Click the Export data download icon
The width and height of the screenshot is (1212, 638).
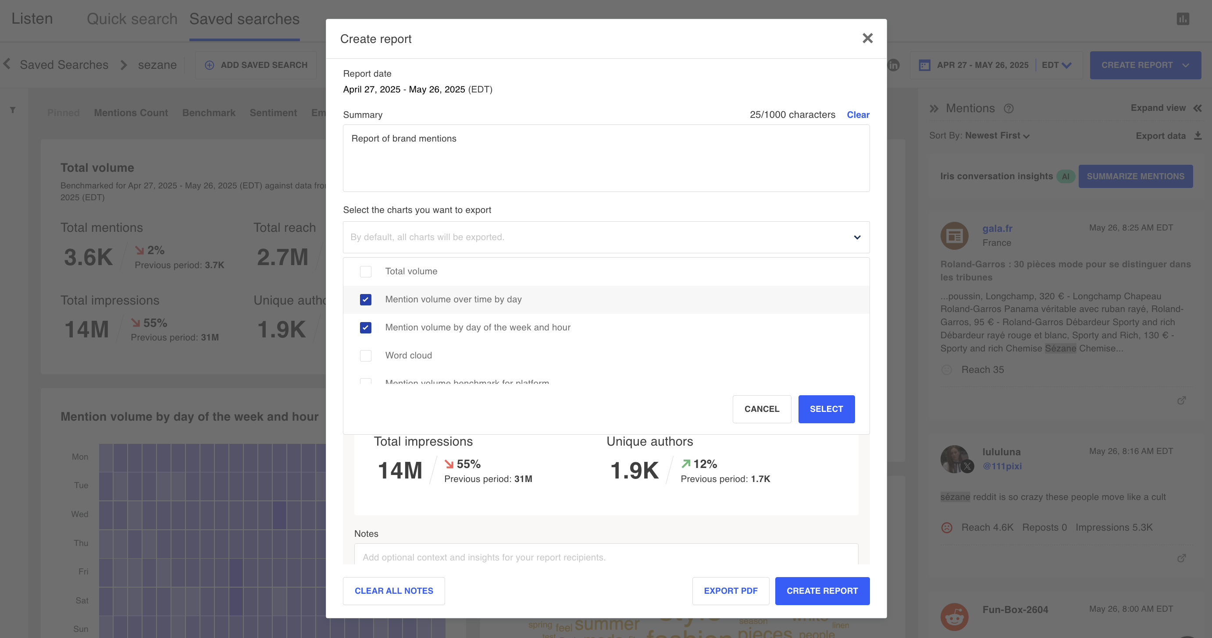click(1198, 136)
